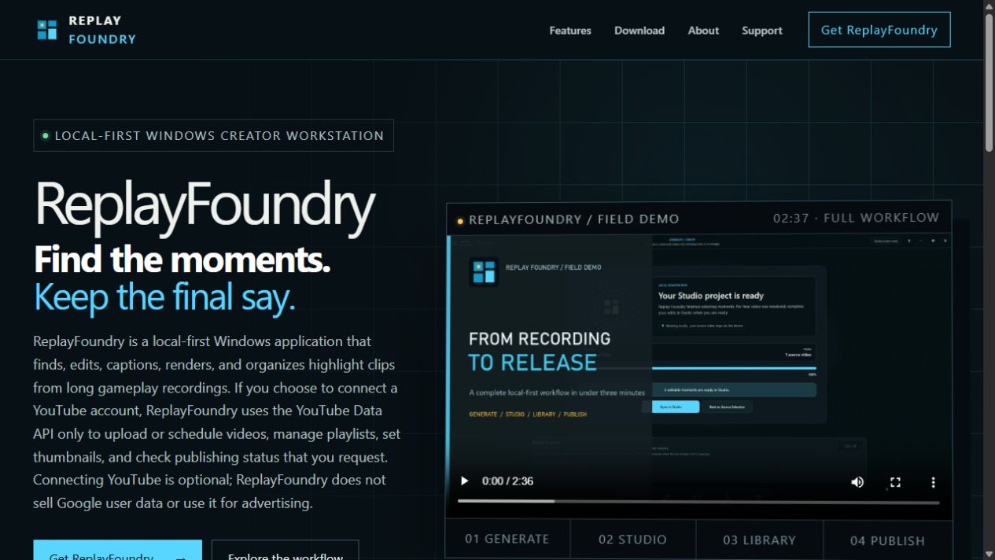Viewport: 995px width, 560px height.
Task: Open the video more options menu
Action: (x=933, y=482)
